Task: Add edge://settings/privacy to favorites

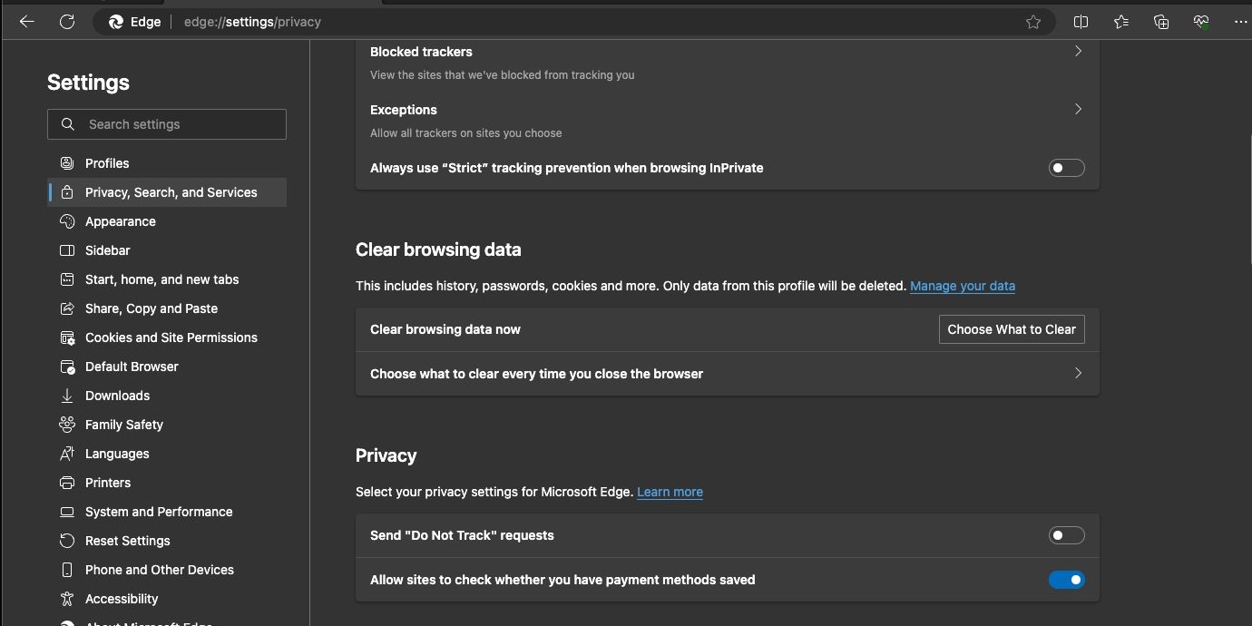Action: point(1032,21)
